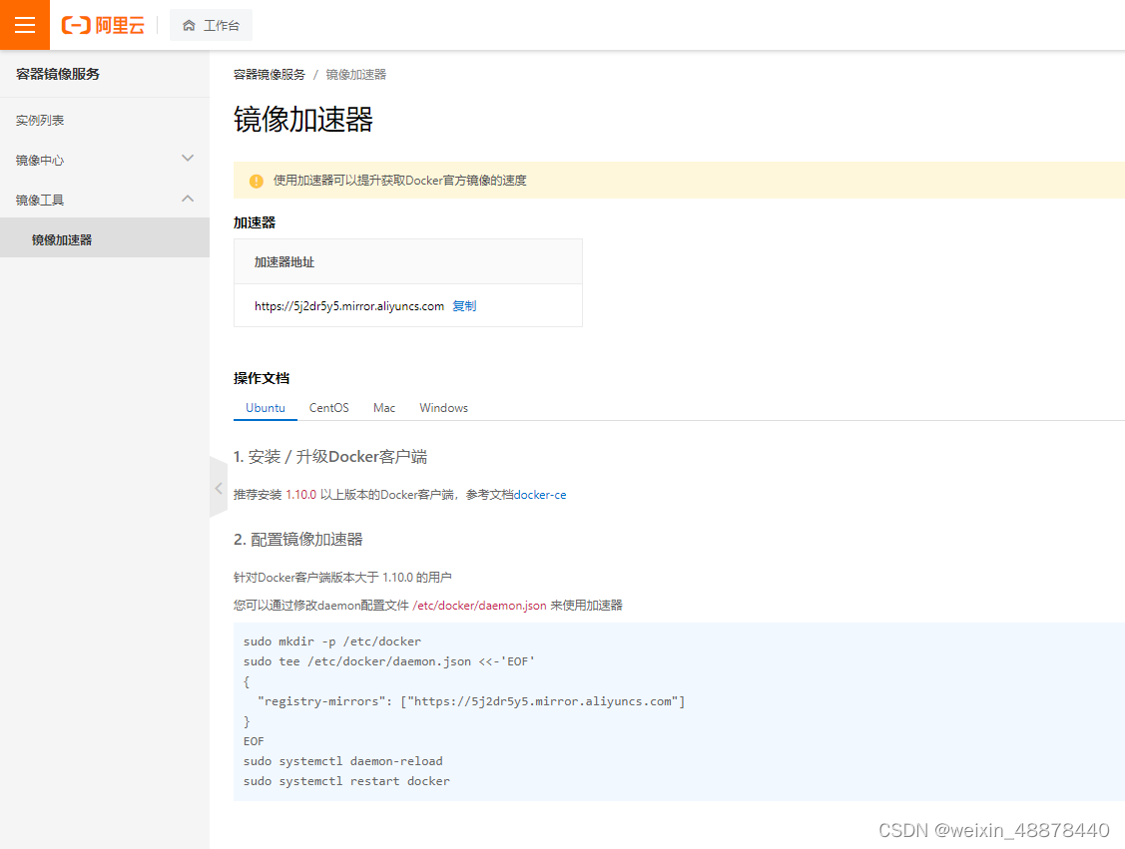Image resolution: width=1125 pixels, height=849 pixels.
Task: Click the 操作文档 section heading
Action: point(262,378)
